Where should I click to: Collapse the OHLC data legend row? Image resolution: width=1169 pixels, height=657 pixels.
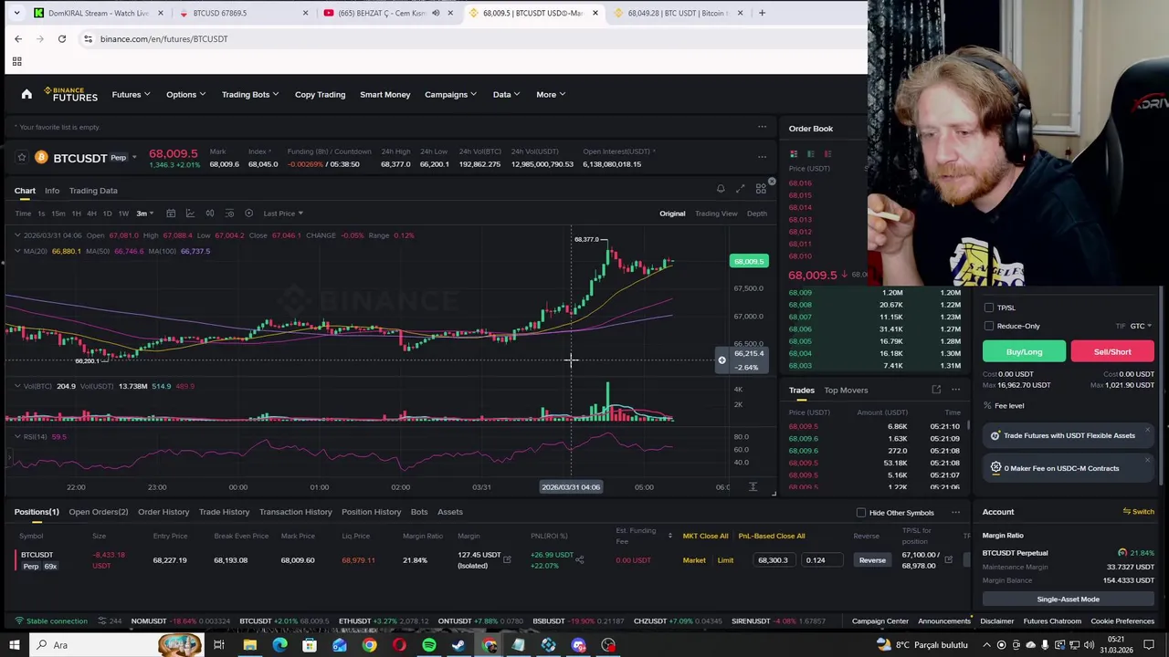click(x=16, y=235)
